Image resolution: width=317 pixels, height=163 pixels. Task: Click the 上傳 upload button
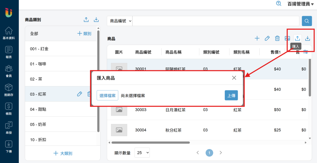click(x=231, y=95)
